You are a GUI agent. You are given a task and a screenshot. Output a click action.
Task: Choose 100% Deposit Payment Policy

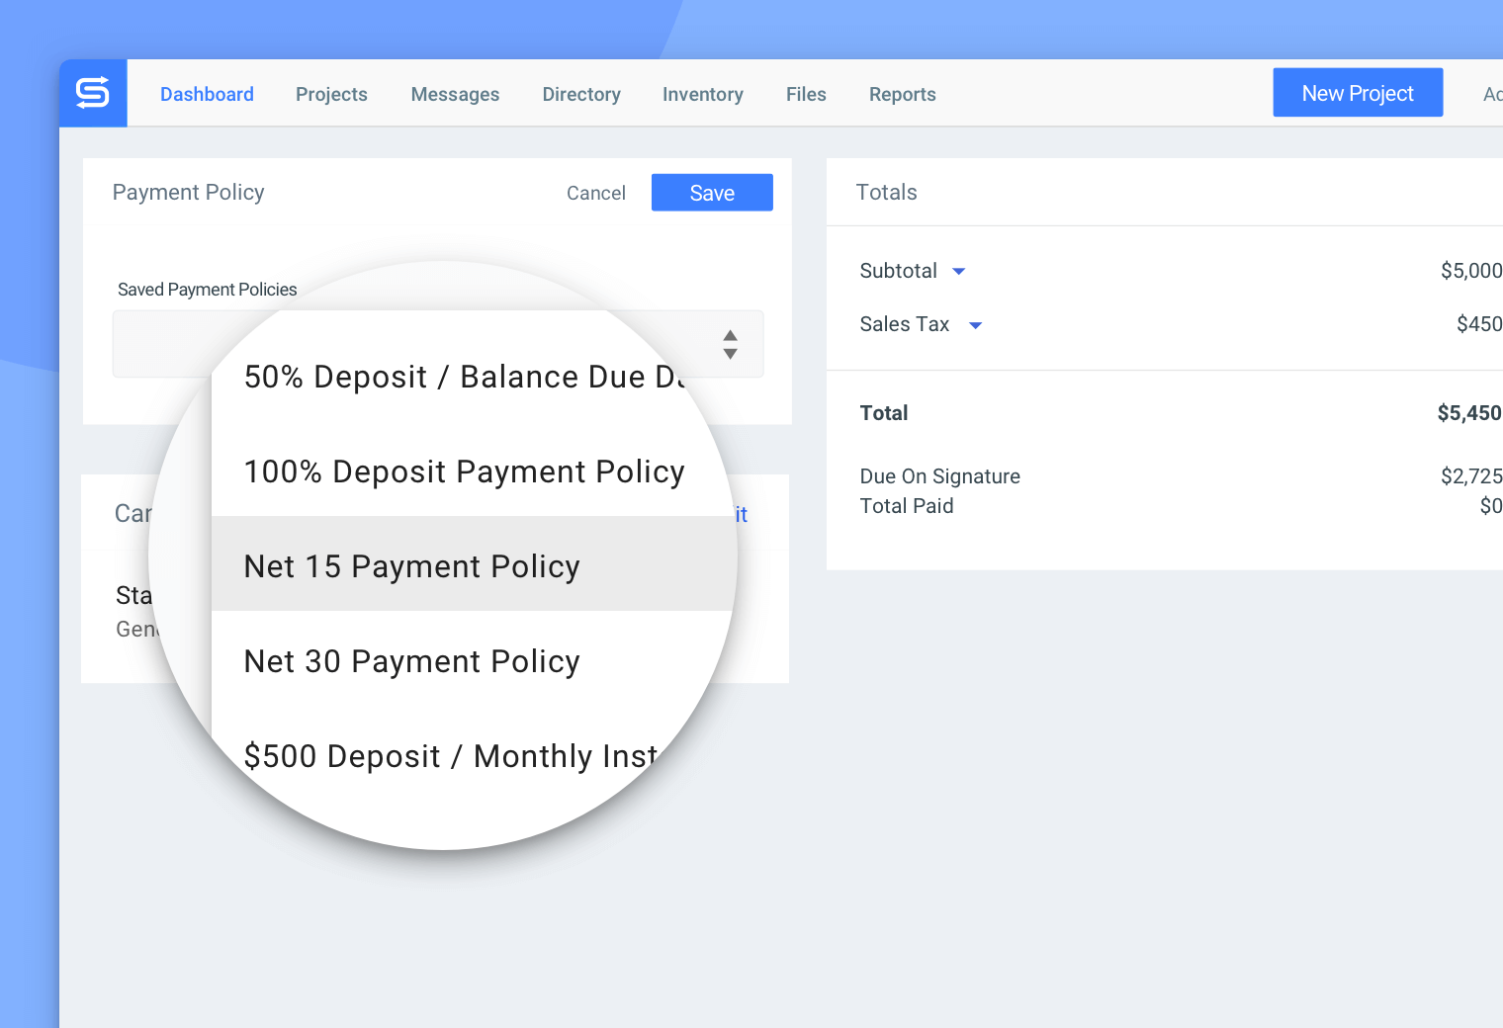coord(465,471)
